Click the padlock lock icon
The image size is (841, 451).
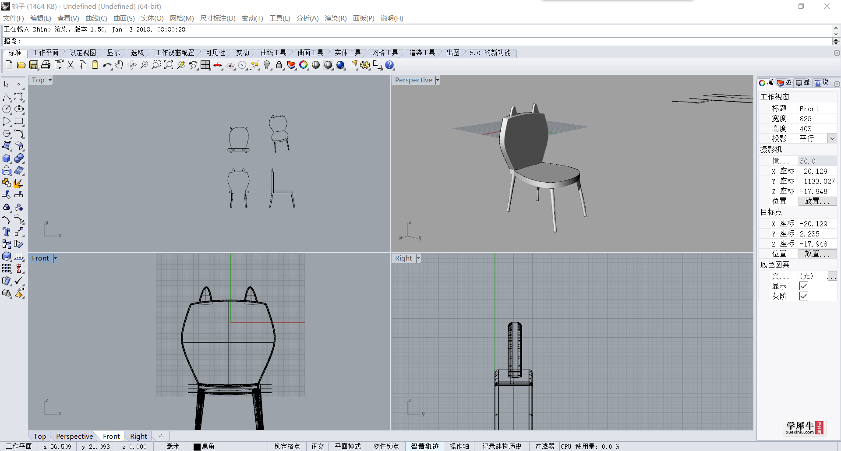coord(279,65)
